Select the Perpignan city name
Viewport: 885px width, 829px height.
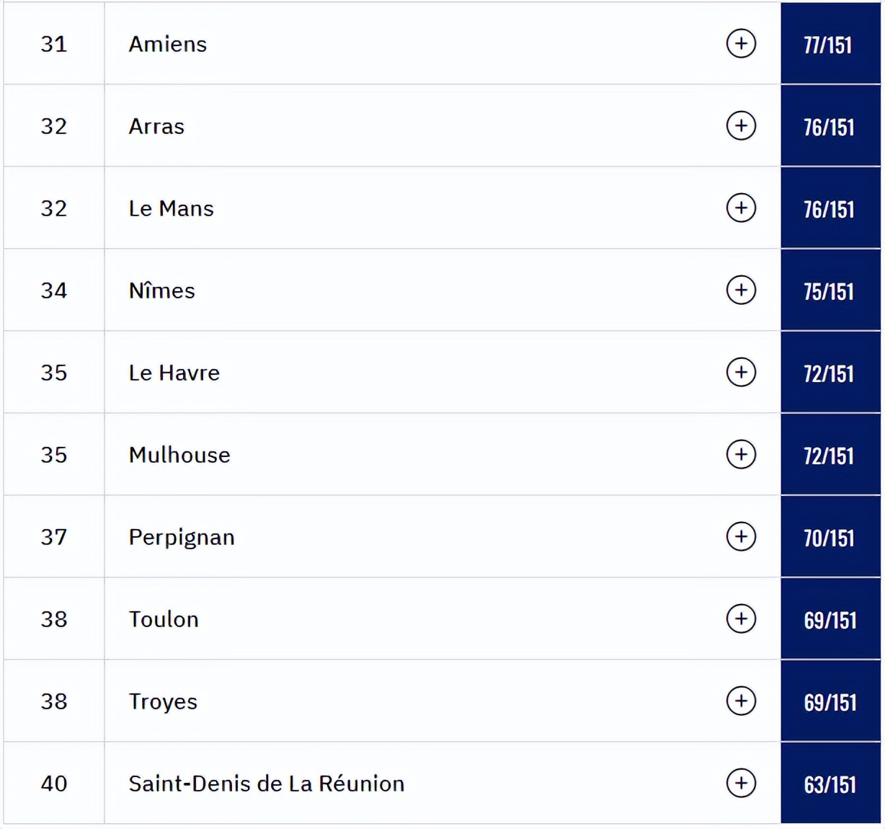point(182,538)
